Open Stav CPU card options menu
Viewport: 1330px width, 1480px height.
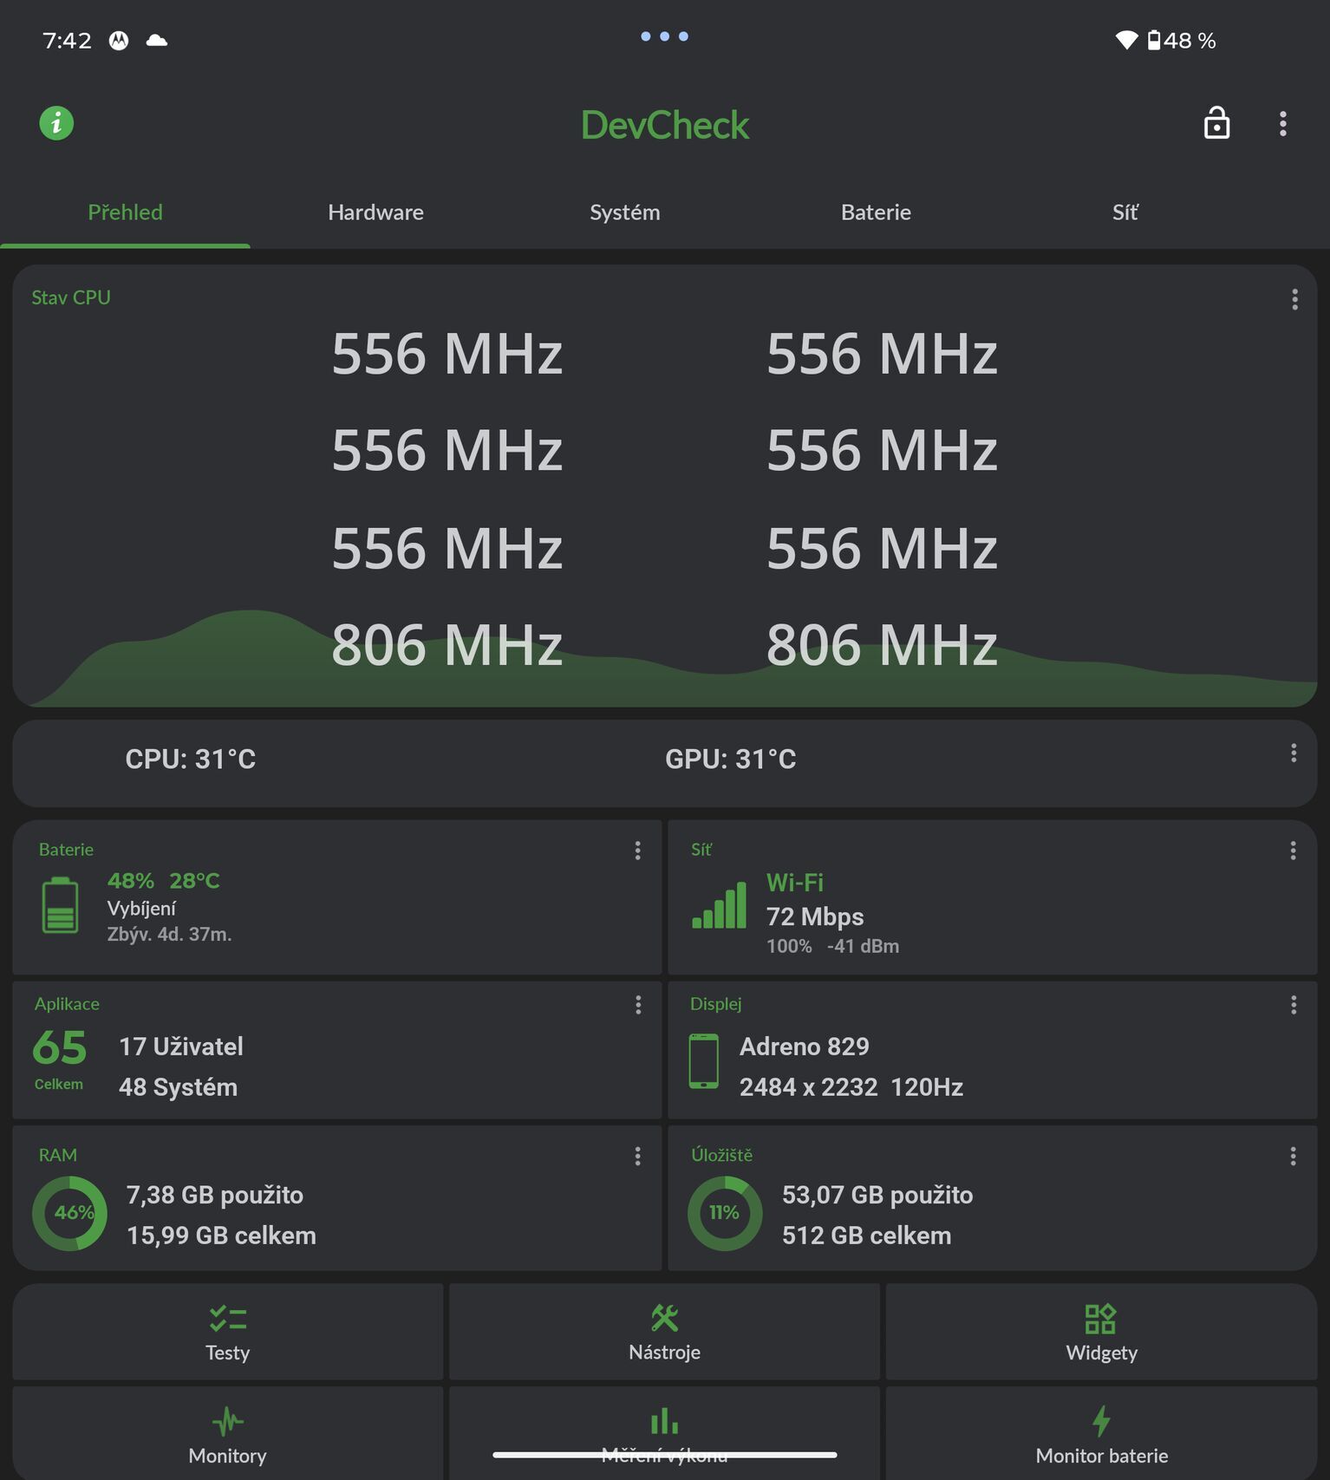(x=1294, y=299)
